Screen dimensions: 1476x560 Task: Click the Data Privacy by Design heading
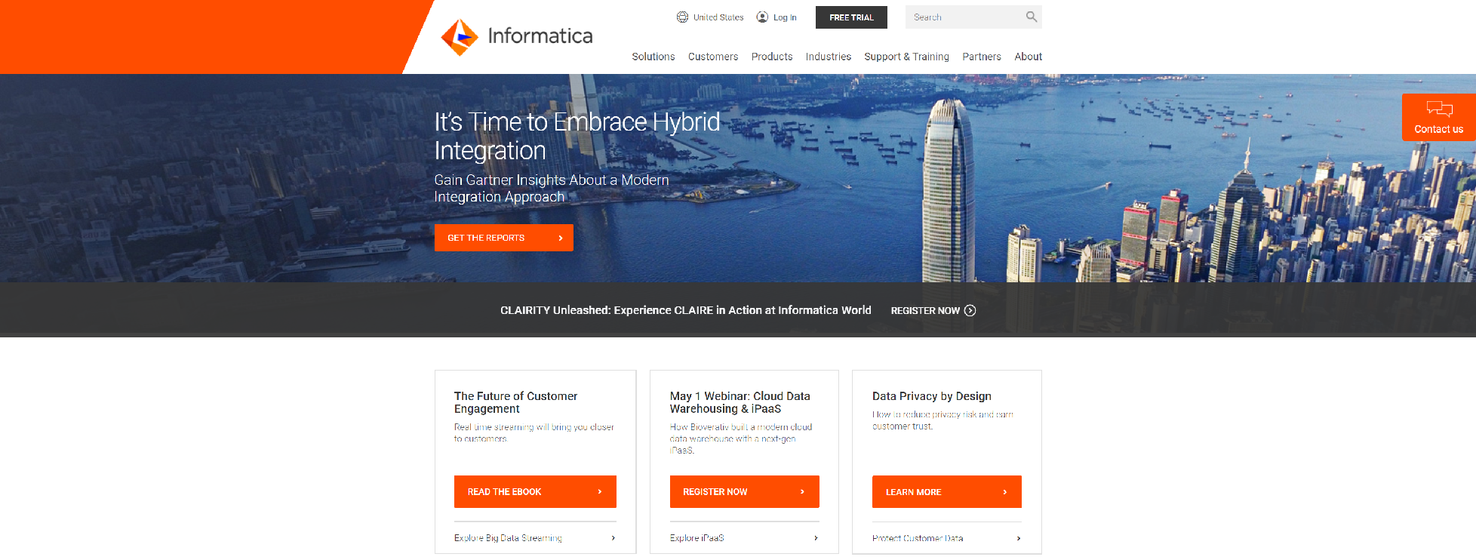(932, 396)
